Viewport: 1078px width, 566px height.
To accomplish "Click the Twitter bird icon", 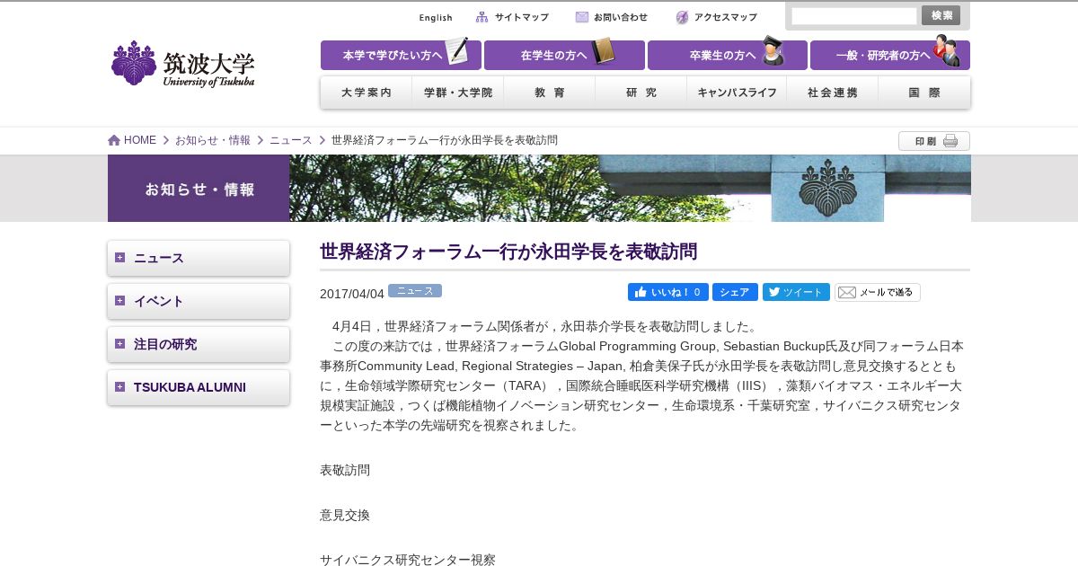I will (773, 292).
